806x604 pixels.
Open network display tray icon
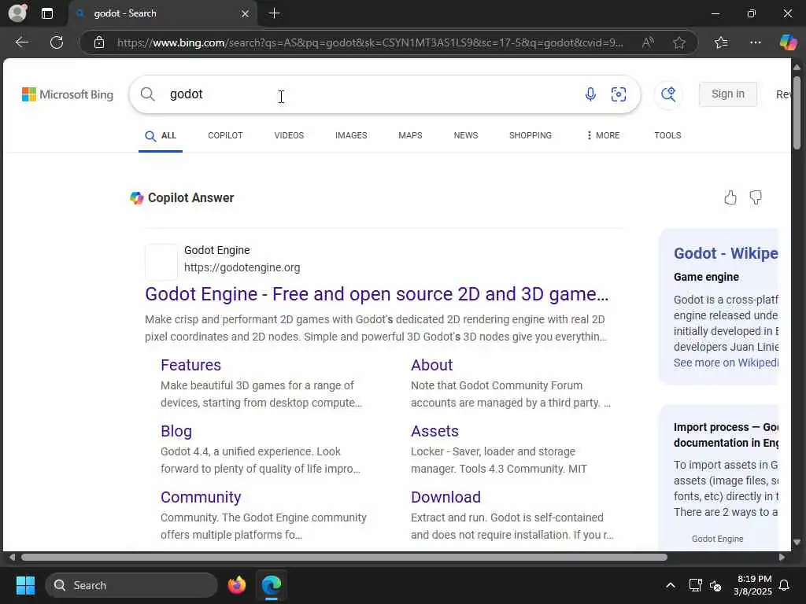pyautogui.click(x=695, y=585)
